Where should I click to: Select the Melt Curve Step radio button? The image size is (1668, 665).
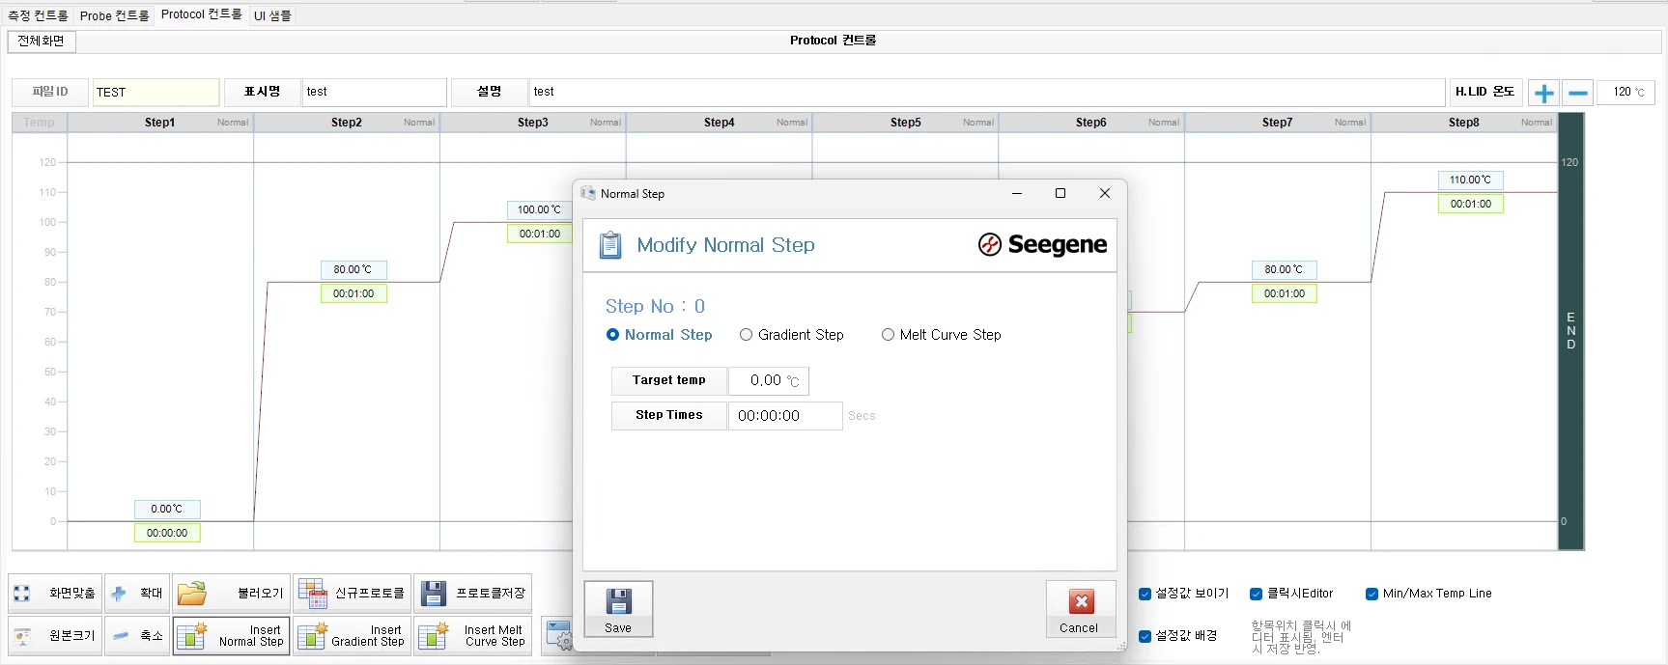[888, 335]
